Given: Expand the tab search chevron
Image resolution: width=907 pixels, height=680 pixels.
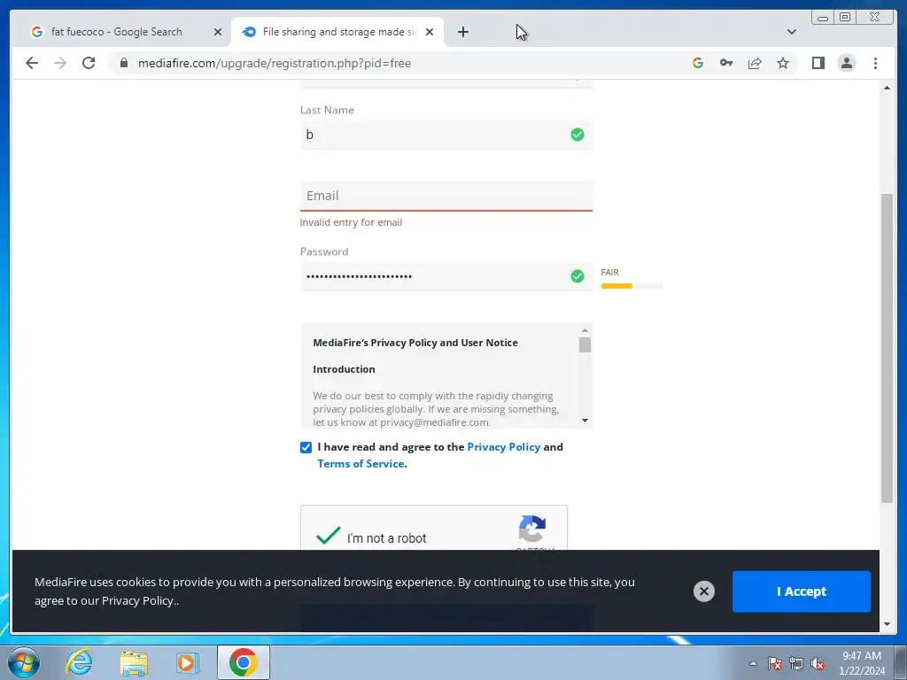Looking at the screenshot, I should tap(791, 32).
